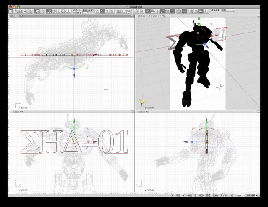Open the last dropdown in the status bar
This screenshot has height=207, width=268.
click(x=252, y=195)
